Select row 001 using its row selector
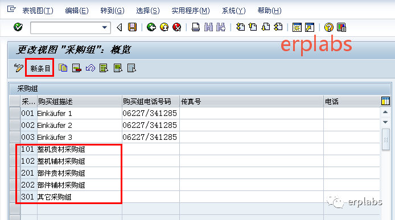The height and width of the screenshot is (220, 395). [x=15, y=113]
